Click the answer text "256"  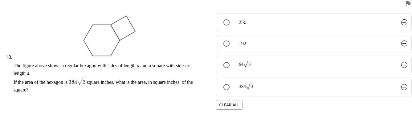pos(243,22)
